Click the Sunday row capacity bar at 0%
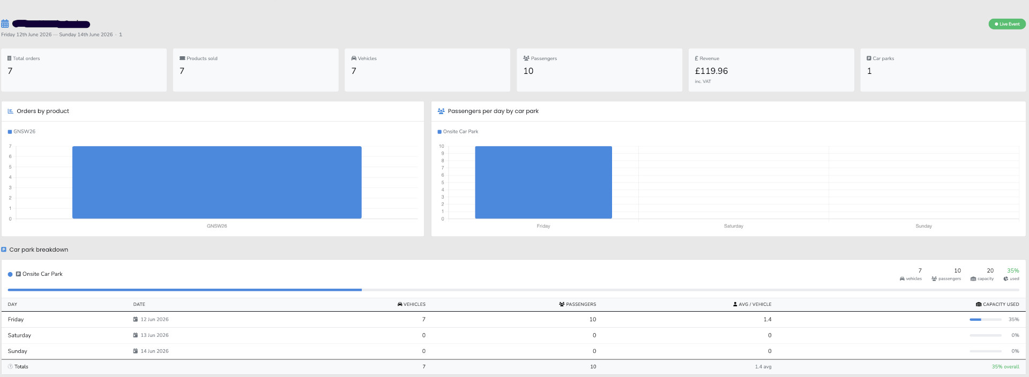The image size is (1029, 377). 986,351
